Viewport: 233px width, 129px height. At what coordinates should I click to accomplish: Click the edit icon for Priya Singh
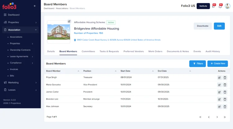pyautogui.click(x=219, y=77)
